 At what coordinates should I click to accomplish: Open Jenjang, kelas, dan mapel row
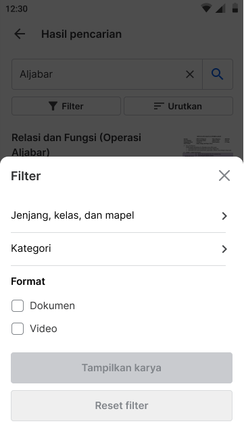tap(118, 216)
